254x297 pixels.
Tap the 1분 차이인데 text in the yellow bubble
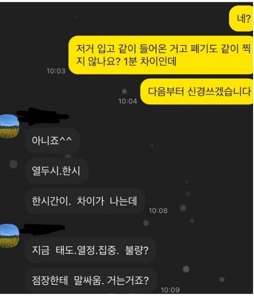(x=150, y=61)
